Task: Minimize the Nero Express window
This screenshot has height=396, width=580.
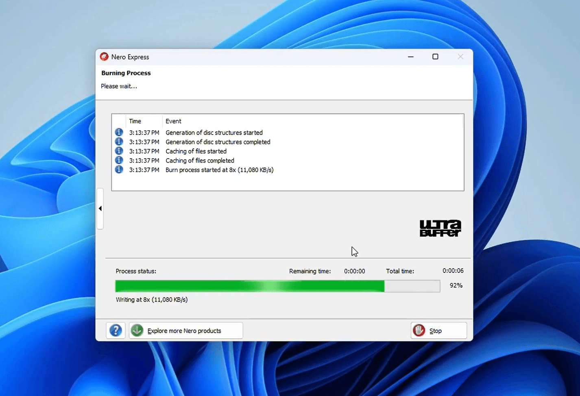Action: (411, 57)
